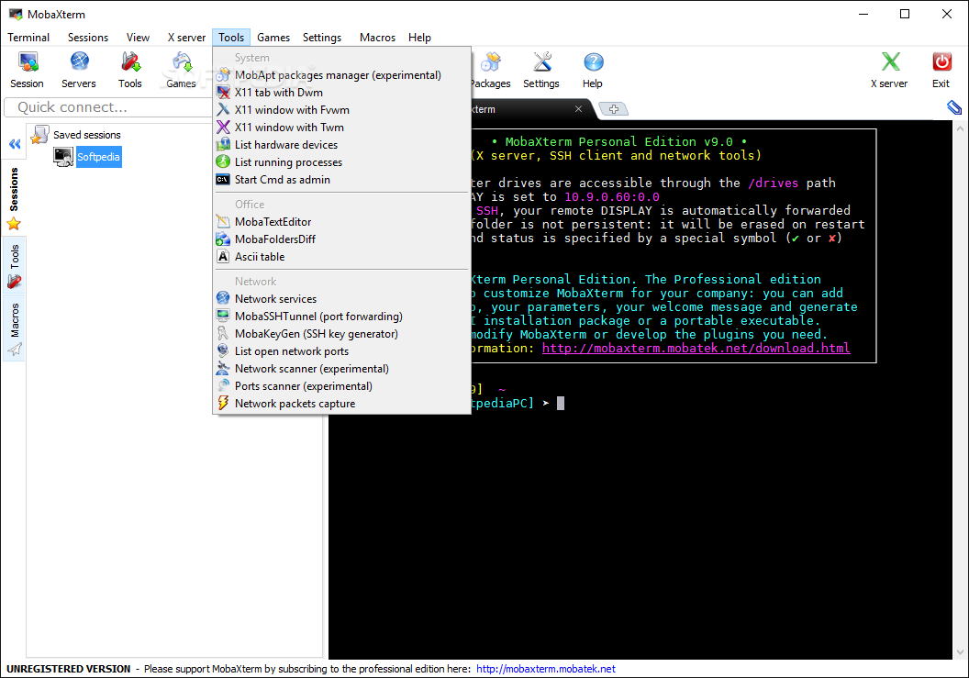Viewport: 969px width, 678px height.
Task: Open MobaFoldersDiff from menu
Action: tap(341, 239)
